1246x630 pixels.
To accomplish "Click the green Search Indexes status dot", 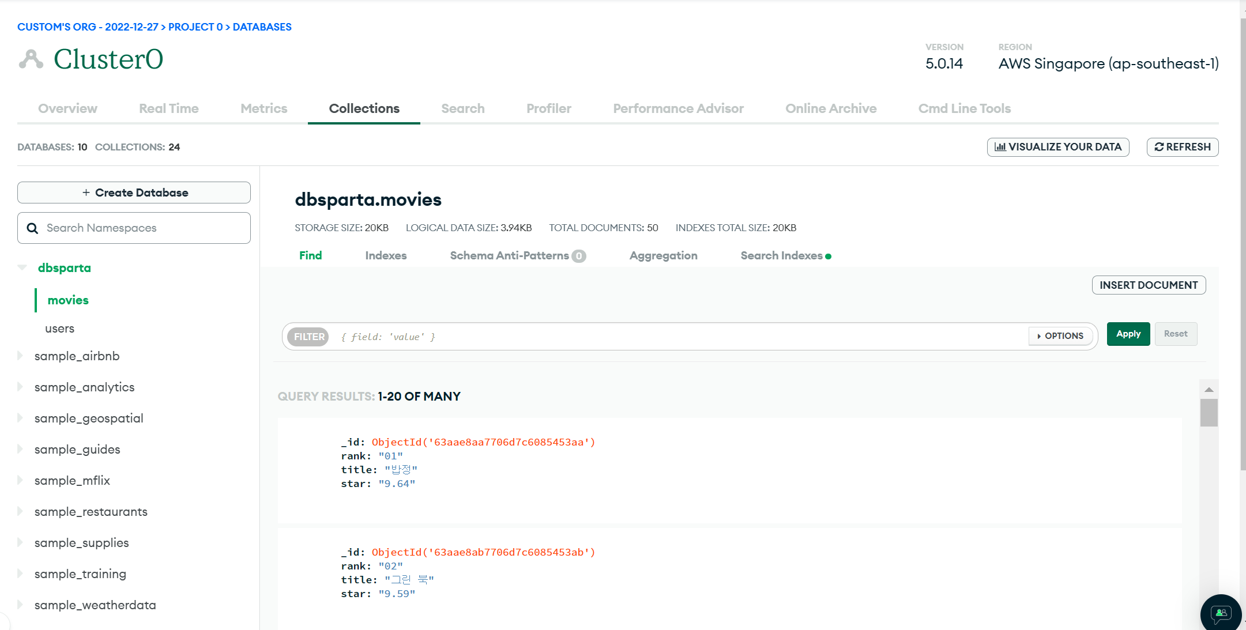I will click(x=829, y=256).
